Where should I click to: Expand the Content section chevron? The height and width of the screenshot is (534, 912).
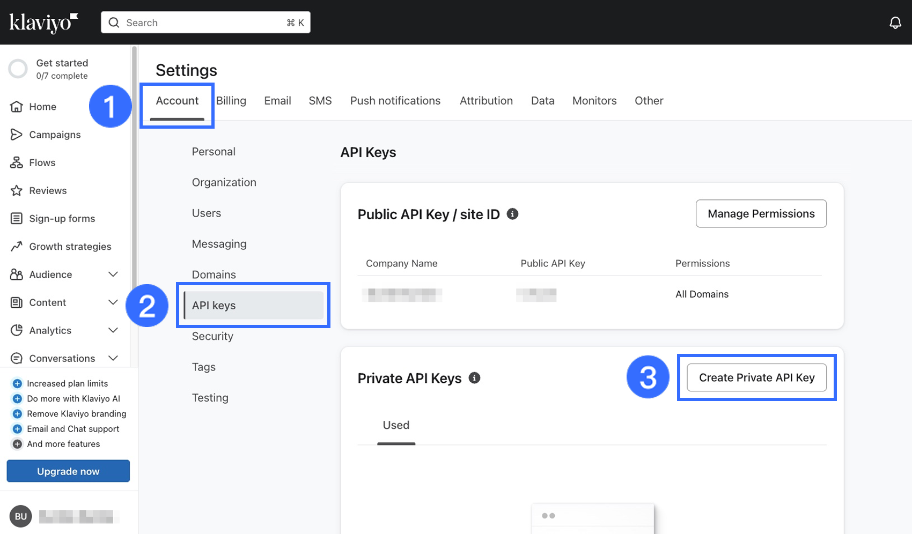point(113,302)
